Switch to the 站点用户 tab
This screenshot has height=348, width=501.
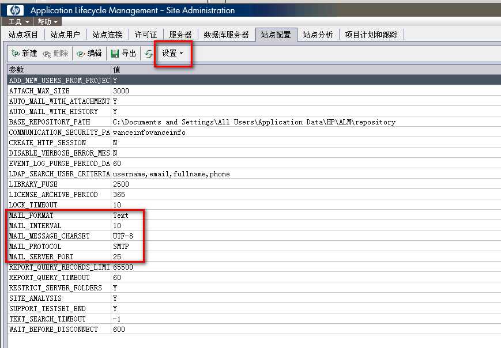pyautogui.click(x=65, y=35)
